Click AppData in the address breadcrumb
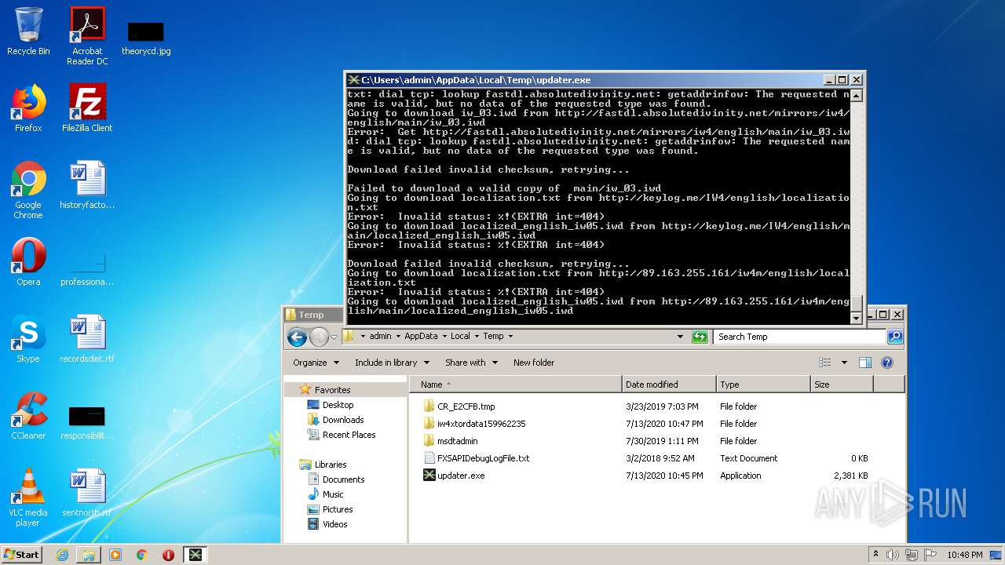 pyautogui.click(x=421, y=336)
